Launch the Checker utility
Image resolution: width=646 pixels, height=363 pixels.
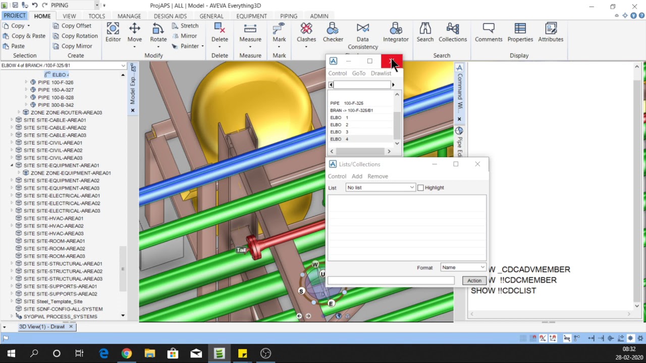(x=333, y=33)
